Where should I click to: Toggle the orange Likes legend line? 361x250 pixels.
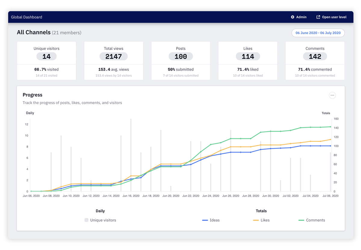[x=256, y=220]
